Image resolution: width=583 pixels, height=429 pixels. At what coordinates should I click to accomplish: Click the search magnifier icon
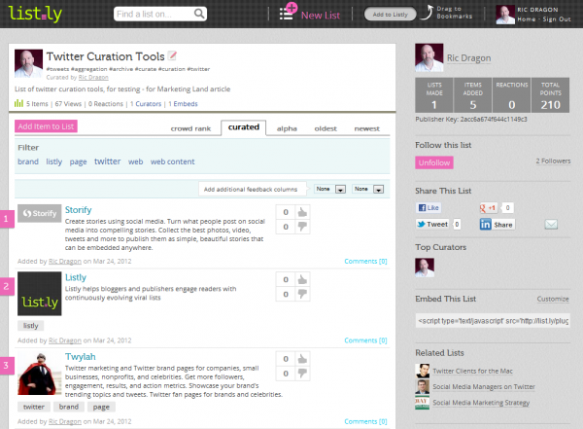coord(199,14)
